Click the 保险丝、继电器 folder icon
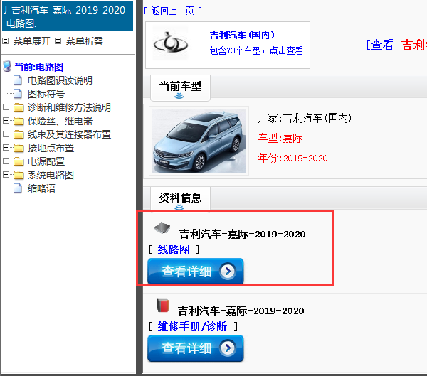The height and width of the screenshot is (376, 427). 19,121
